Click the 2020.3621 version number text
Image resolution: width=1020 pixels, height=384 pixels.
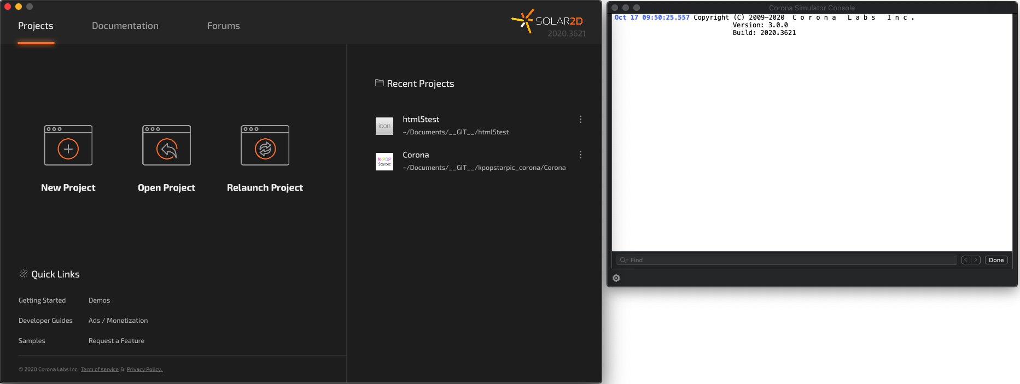(x=567, y=33)
